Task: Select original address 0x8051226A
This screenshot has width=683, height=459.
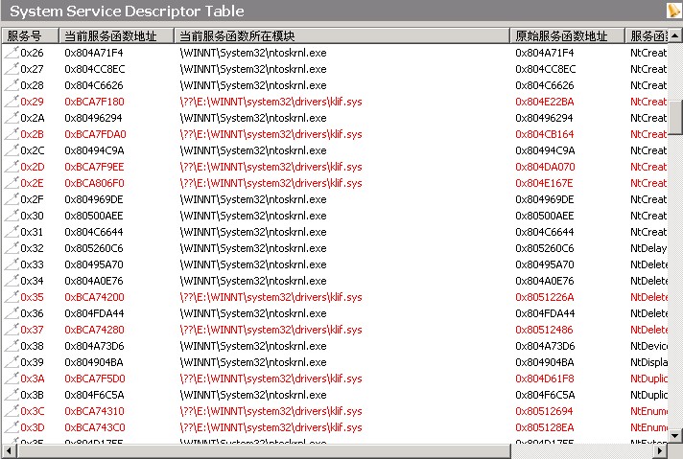Action: tap(545, 297)
